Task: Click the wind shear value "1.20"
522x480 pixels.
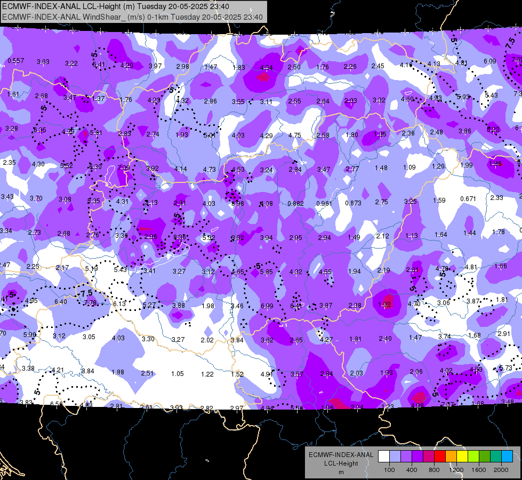Action: point(438,166)
